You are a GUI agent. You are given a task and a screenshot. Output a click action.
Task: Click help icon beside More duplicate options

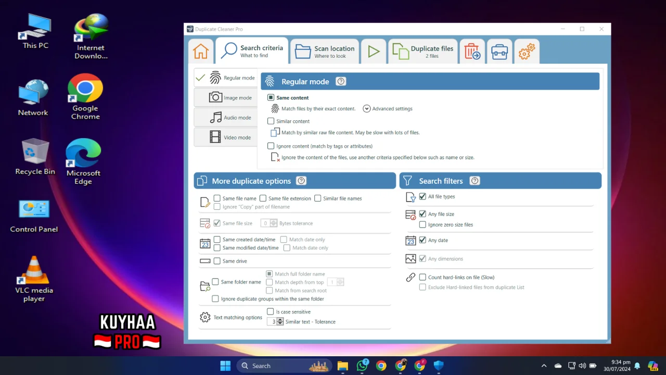(301, 181)
